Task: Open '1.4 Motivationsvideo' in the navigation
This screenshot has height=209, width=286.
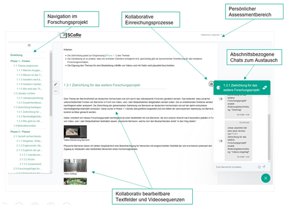Action: coord(25,125)
